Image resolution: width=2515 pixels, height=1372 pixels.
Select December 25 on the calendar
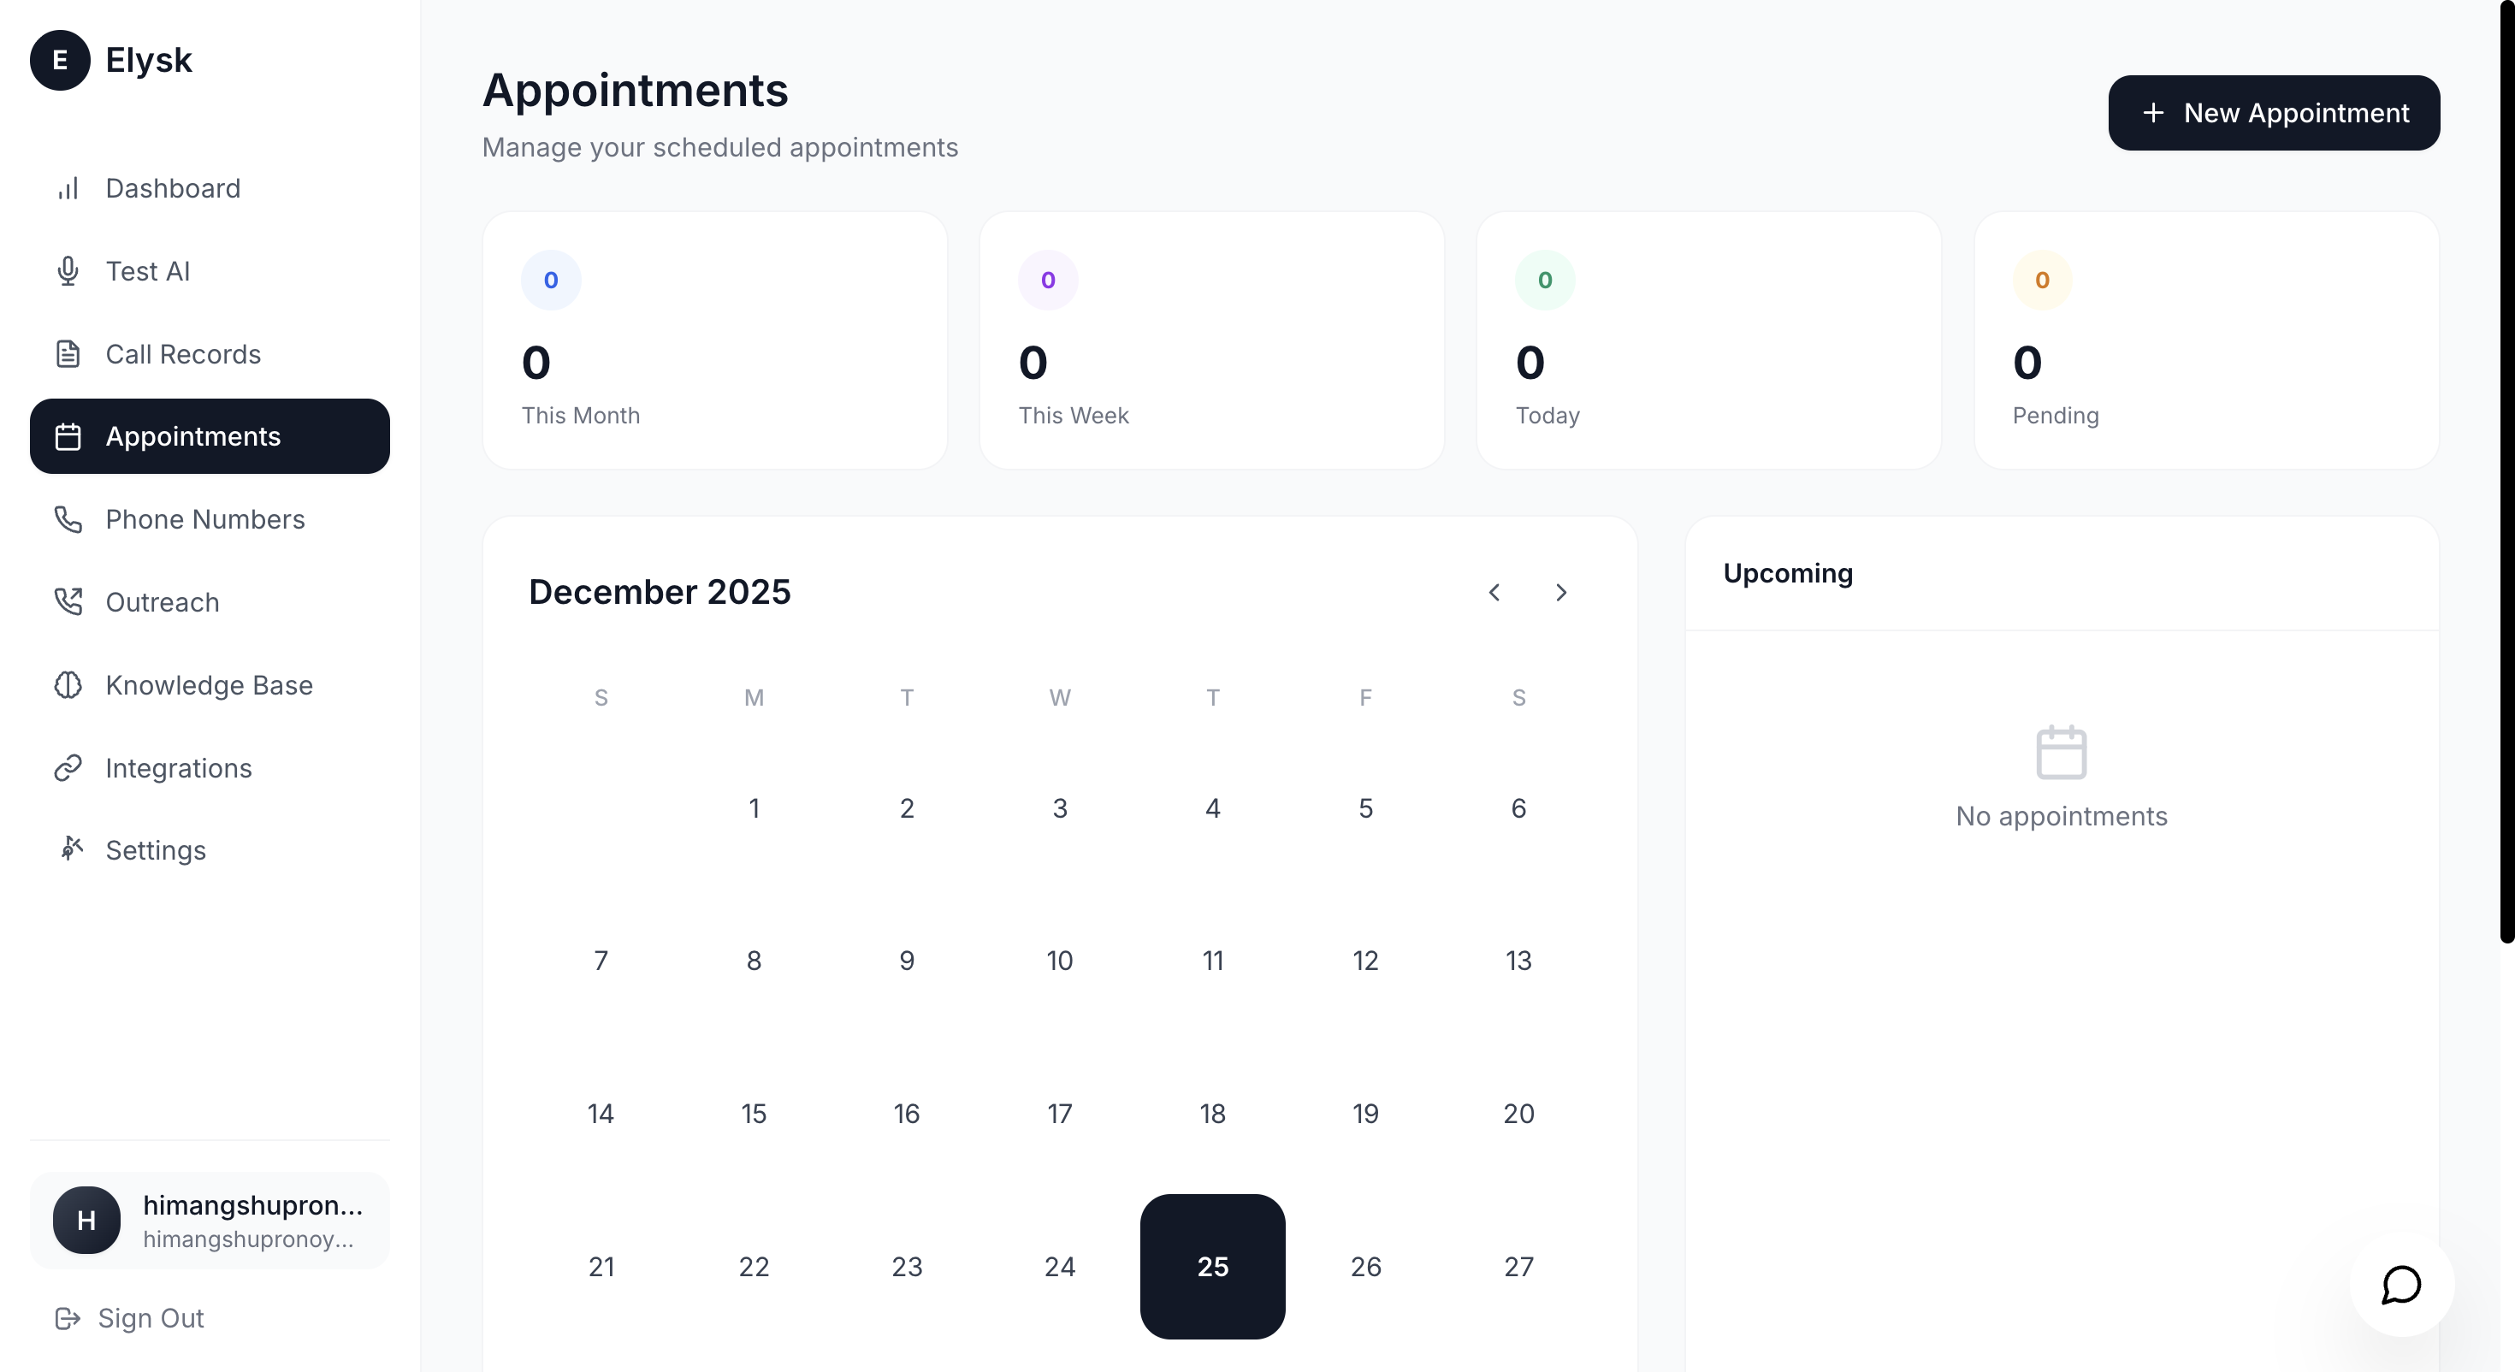tap(1213, 1267)
